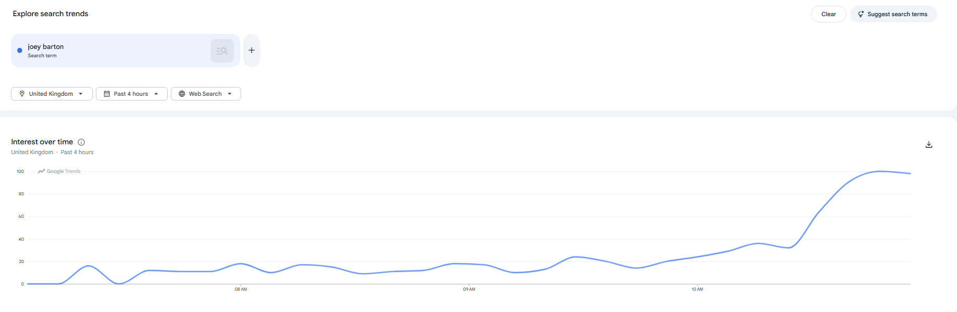
Task: Open the Interest over time info tooltip
Action: (x=81, y=142)
